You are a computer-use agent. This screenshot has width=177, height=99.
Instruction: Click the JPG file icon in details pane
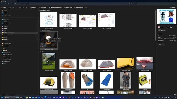point(159,27)
